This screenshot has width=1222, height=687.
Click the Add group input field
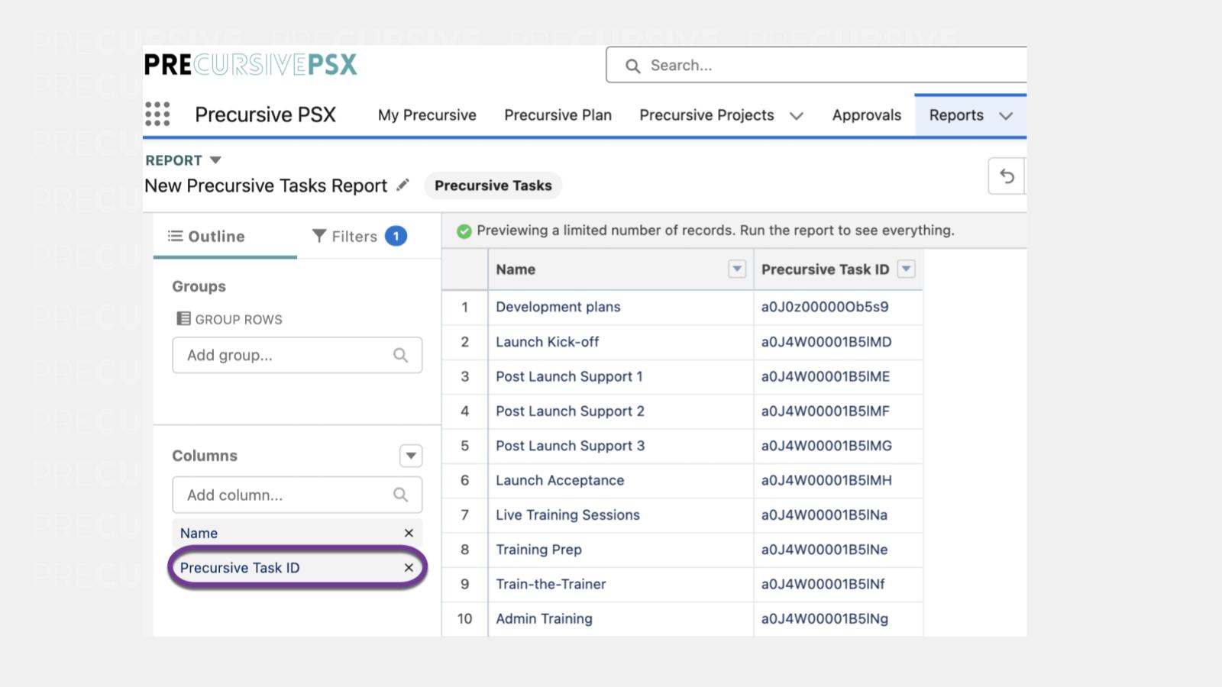[297, 355]
